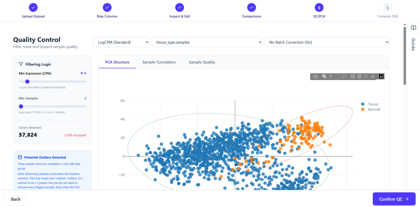Click the -2,836 dropped text

point(75,135)
